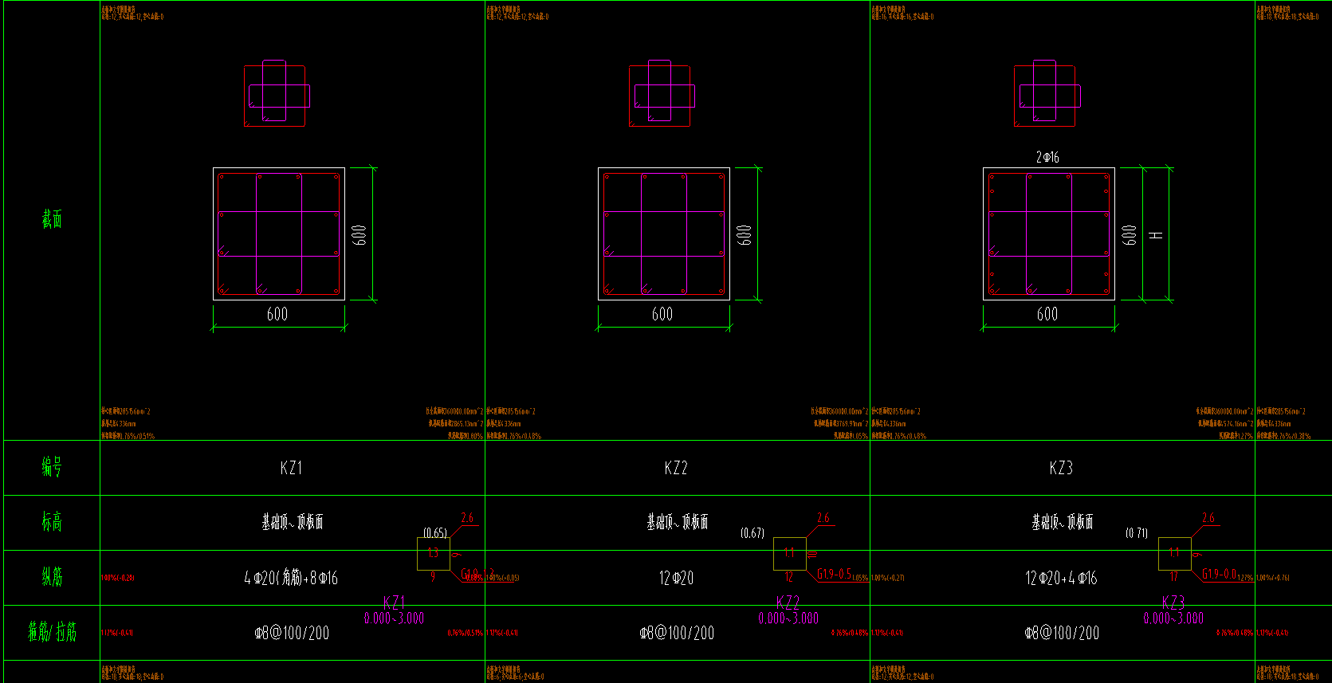
Task: Select 'Φ8@100/200' stirrup text under KZ3
Action: (1062, 633)
